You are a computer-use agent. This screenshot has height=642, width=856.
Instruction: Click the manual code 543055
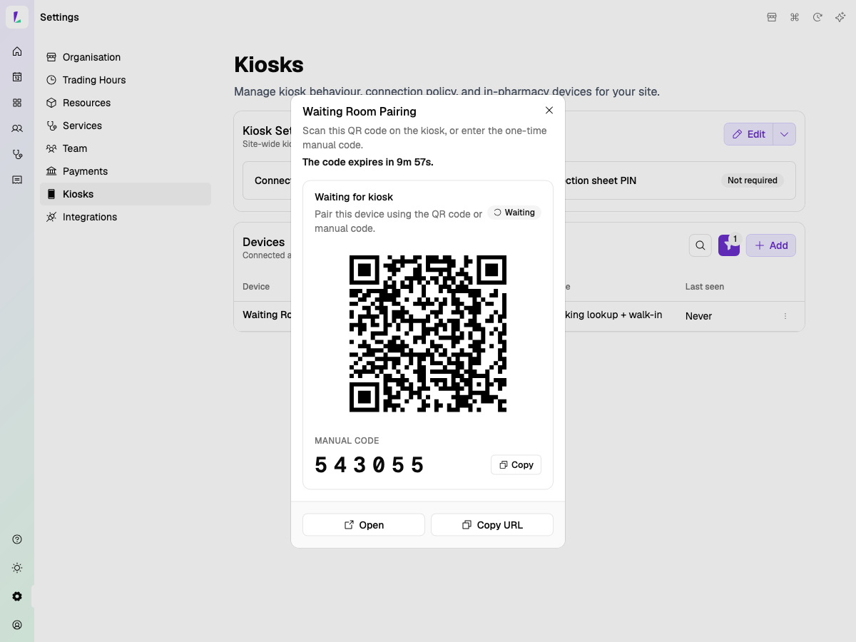370,465
